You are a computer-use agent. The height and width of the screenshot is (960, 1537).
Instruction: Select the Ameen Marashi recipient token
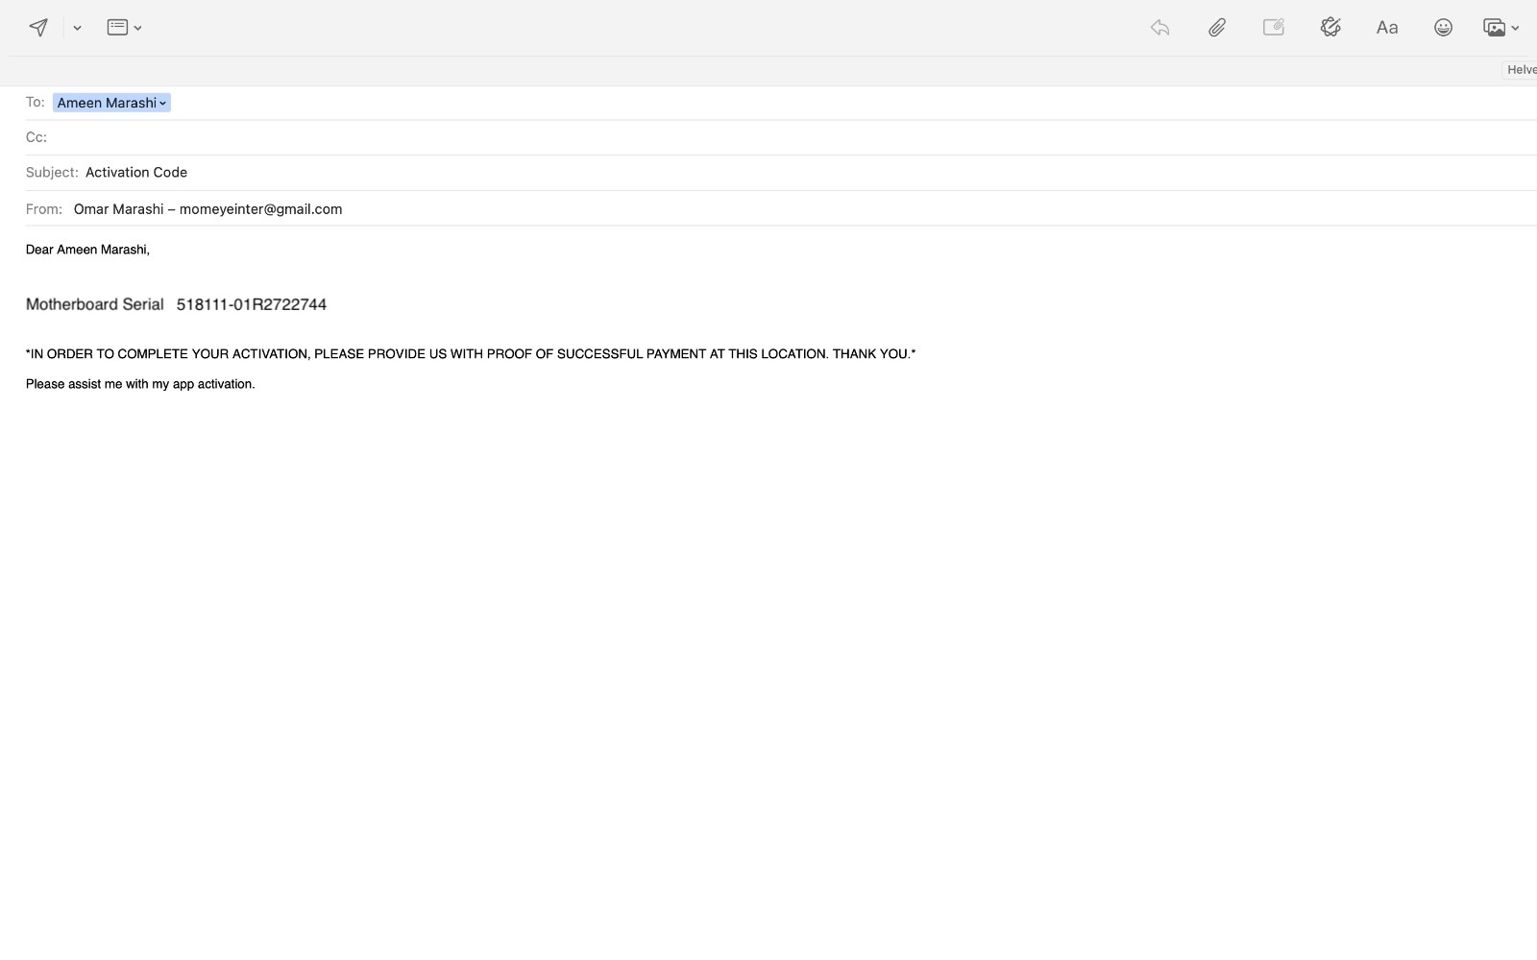tap(106, 103)
